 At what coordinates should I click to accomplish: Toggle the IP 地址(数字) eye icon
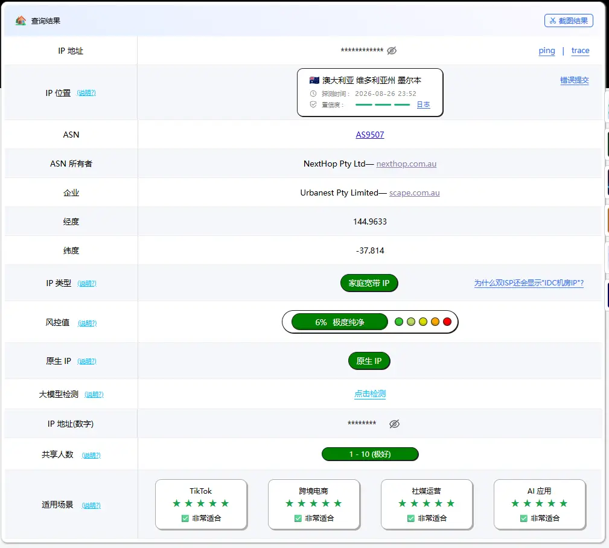pyautogui.click(x=394, y=424)
